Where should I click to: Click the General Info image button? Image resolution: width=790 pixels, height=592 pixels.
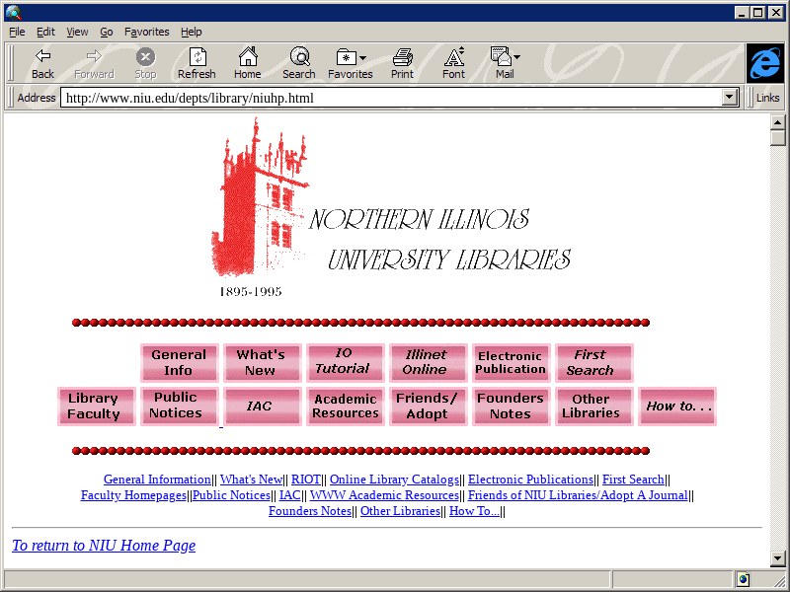179,362
